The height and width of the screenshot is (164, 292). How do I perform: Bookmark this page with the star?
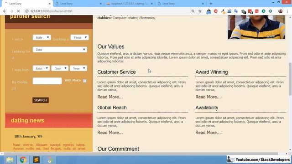(x=200, y=11)
